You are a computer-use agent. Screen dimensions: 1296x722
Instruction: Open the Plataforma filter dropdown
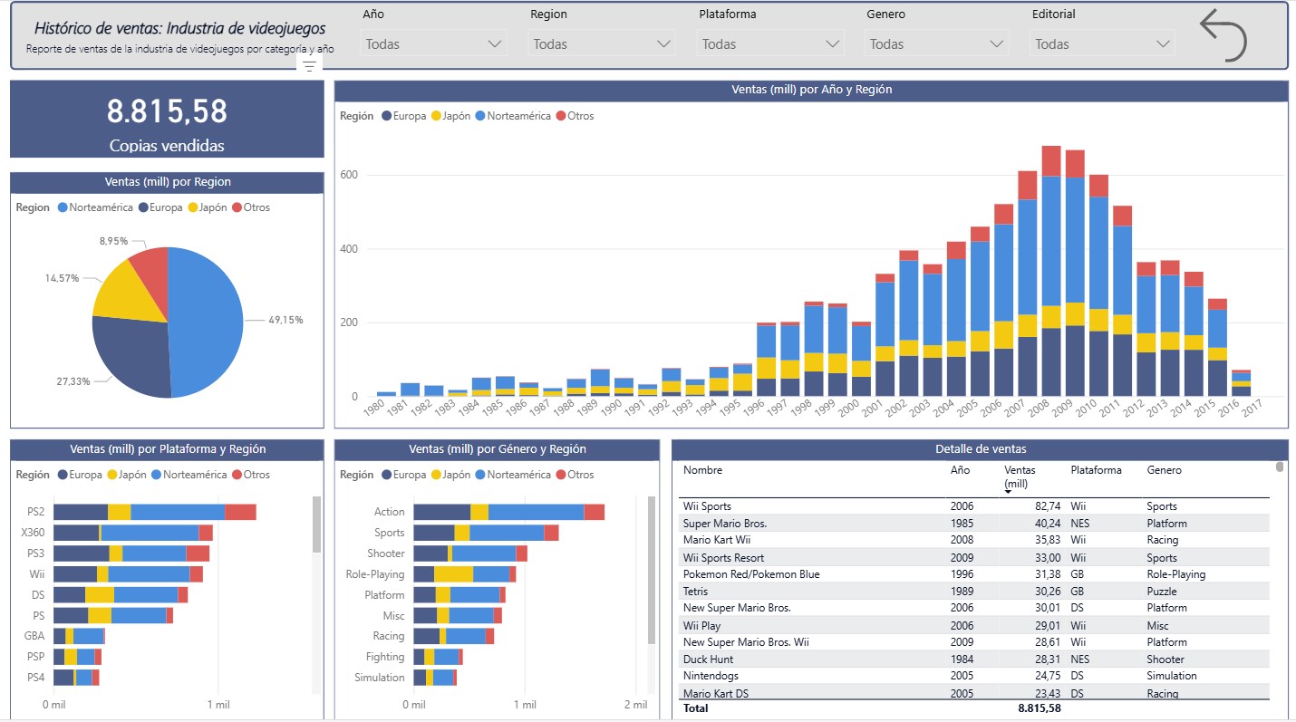point(770,43)
